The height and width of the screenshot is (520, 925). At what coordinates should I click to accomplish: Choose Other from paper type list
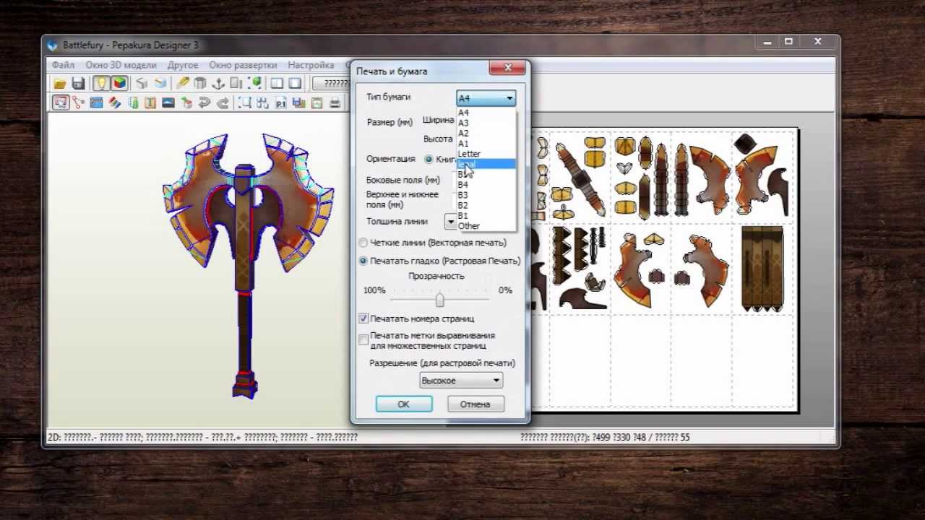(x=486, y=226)
